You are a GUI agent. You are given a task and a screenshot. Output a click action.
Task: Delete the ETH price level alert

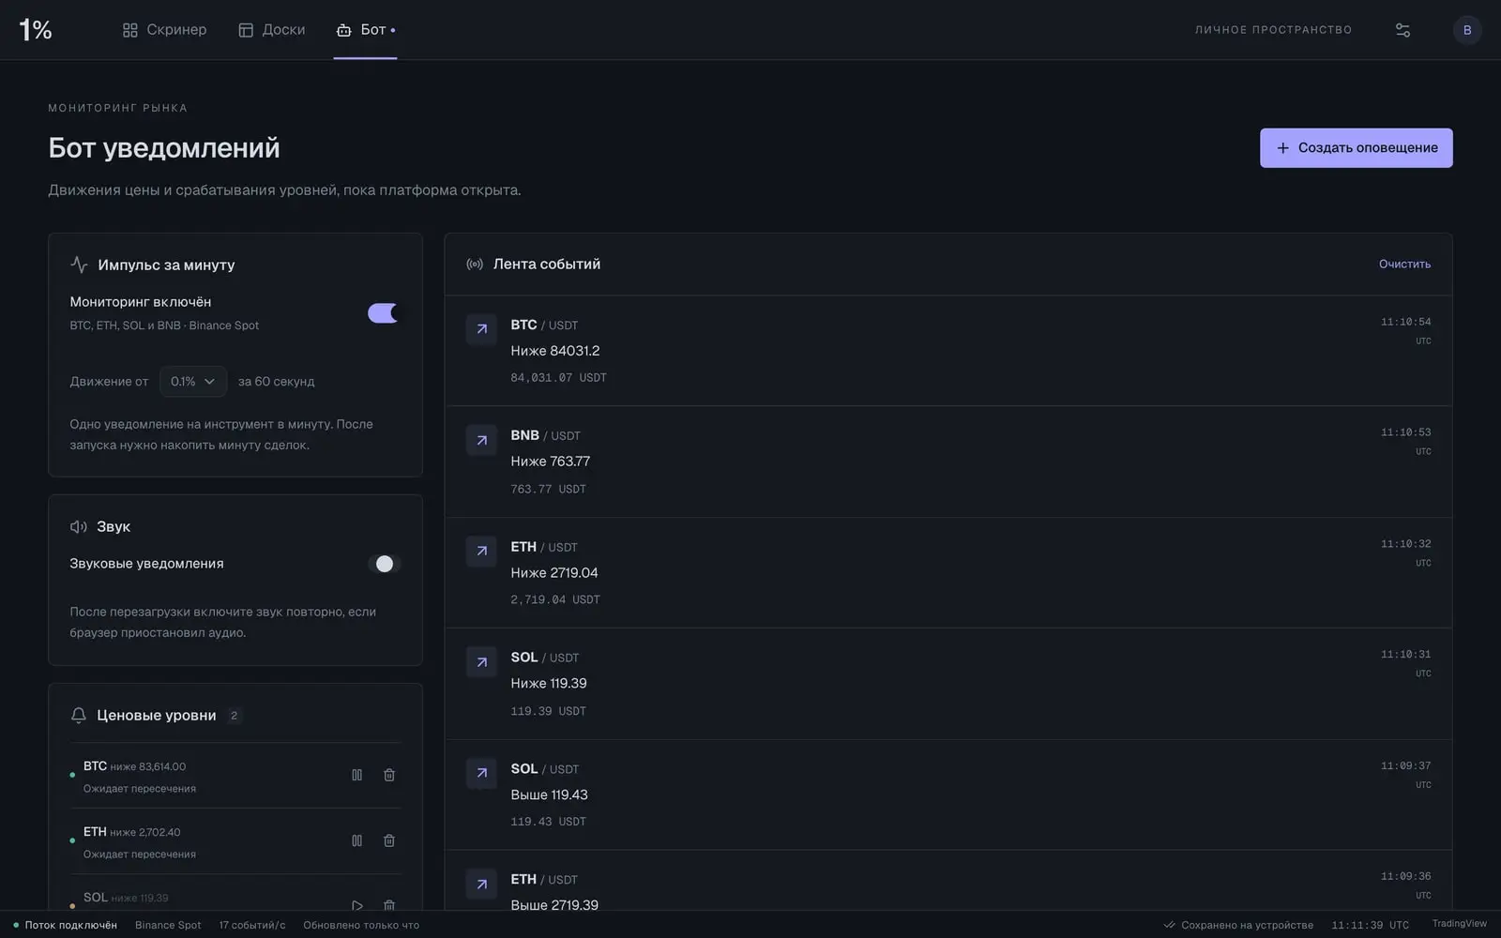tap(389, 840)
